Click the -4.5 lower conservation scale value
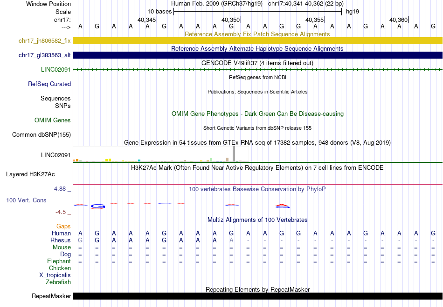 pos(61,212)
